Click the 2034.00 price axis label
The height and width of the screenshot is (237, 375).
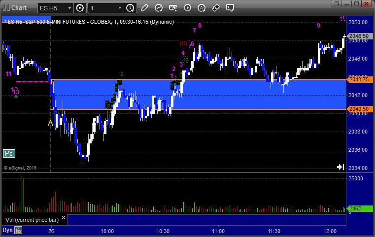pos(358,168)
